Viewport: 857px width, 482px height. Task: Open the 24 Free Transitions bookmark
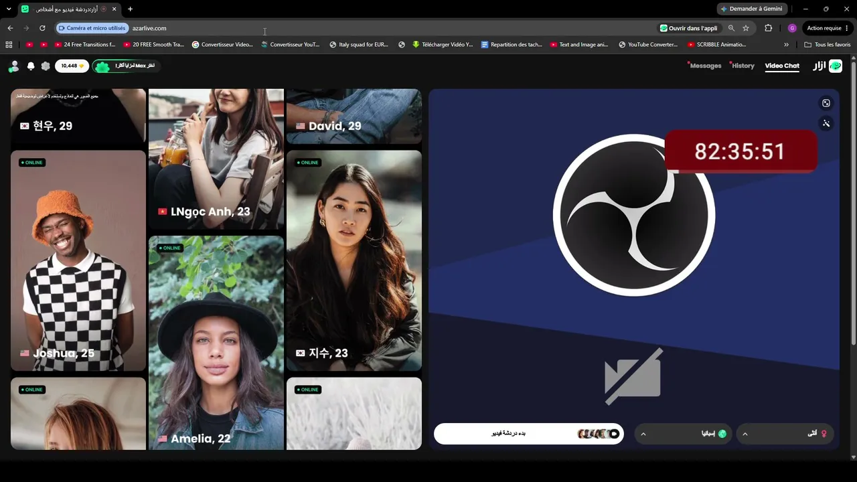click(85, 45)
